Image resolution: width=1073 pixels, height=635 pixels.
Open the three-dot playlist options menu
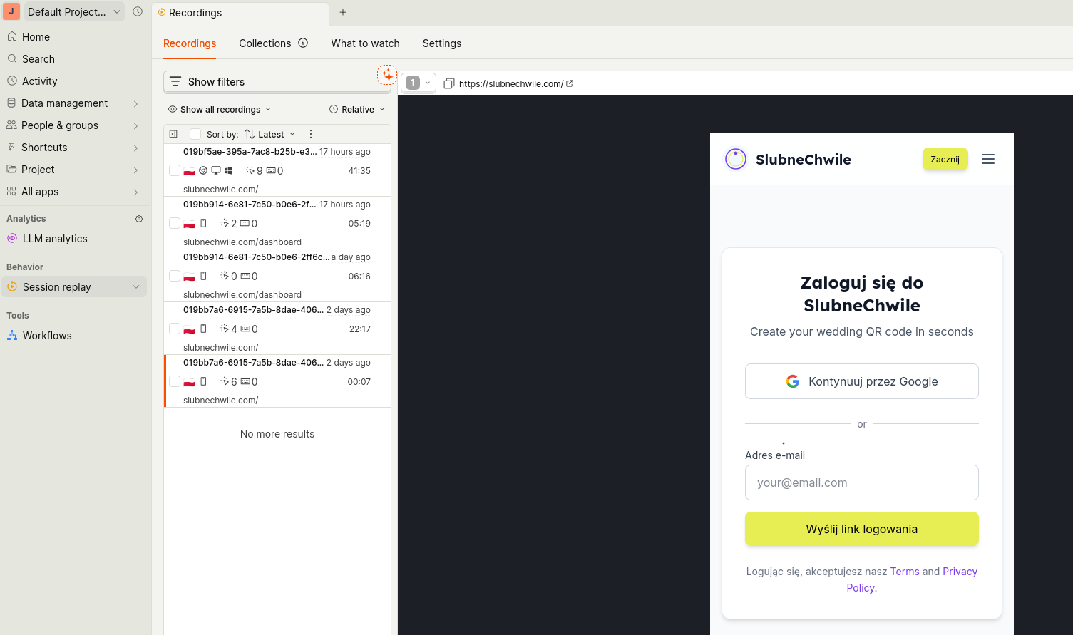tap(310, 134)
